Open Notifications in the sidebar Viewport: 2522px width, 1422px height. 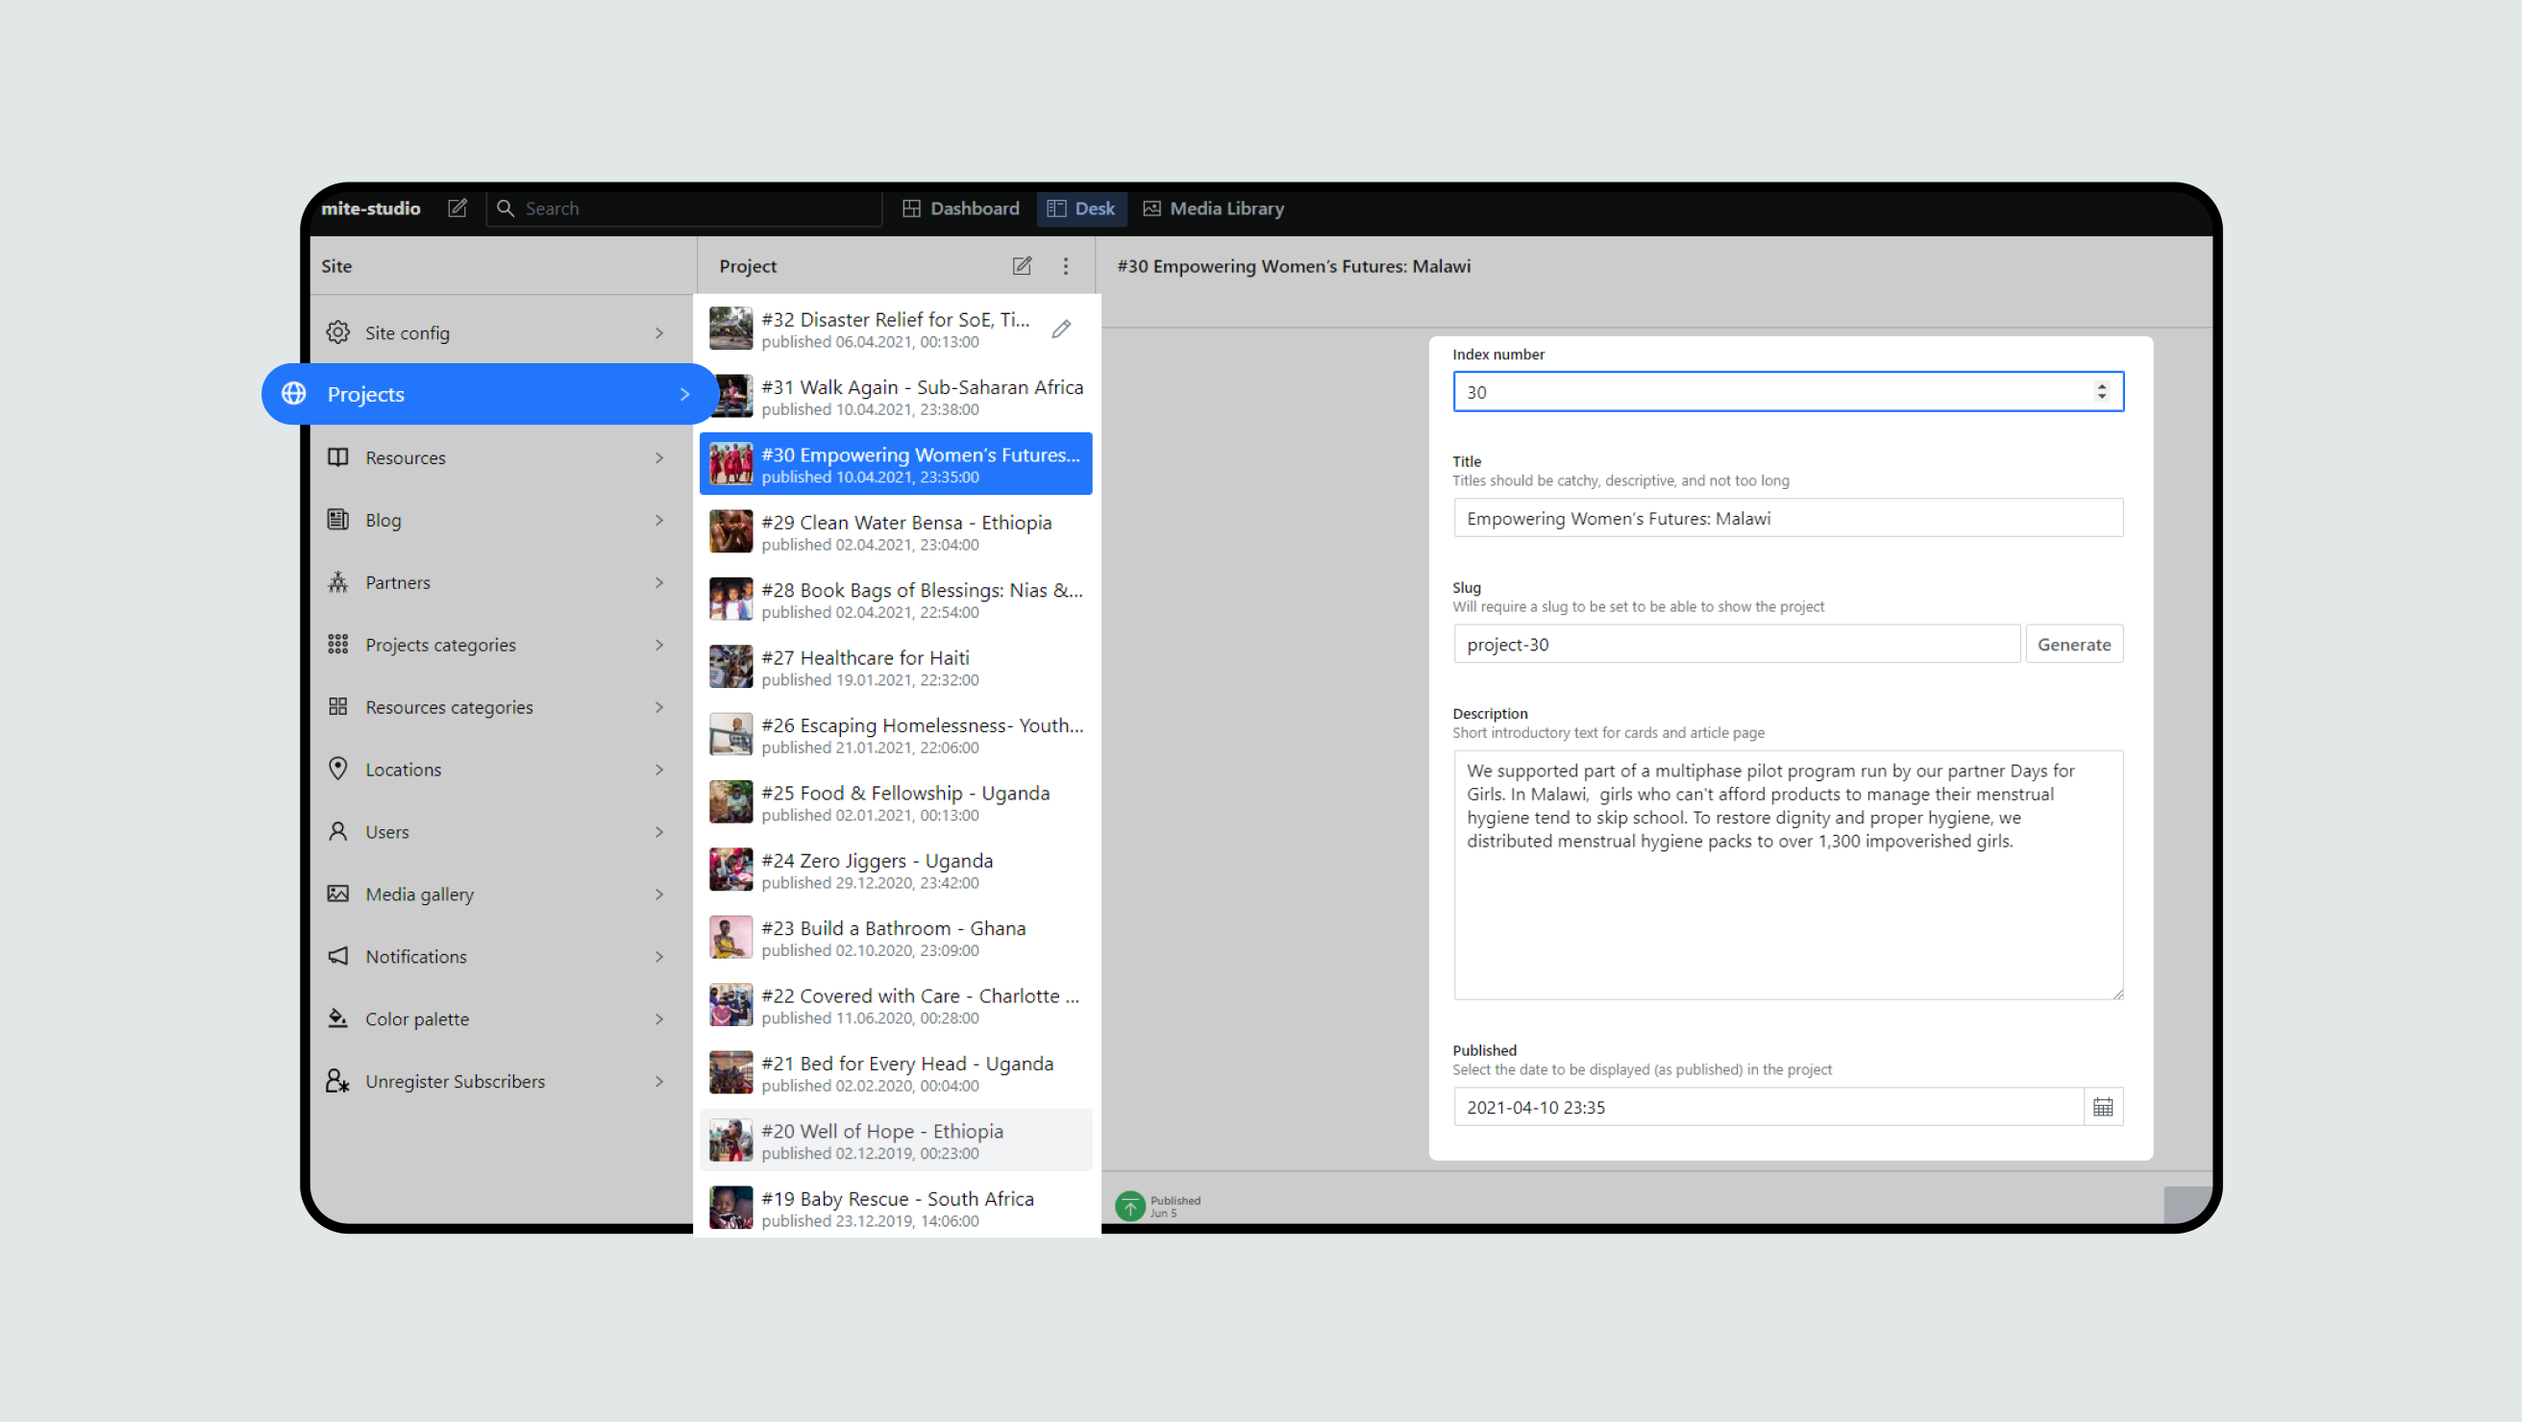[416, 957]
